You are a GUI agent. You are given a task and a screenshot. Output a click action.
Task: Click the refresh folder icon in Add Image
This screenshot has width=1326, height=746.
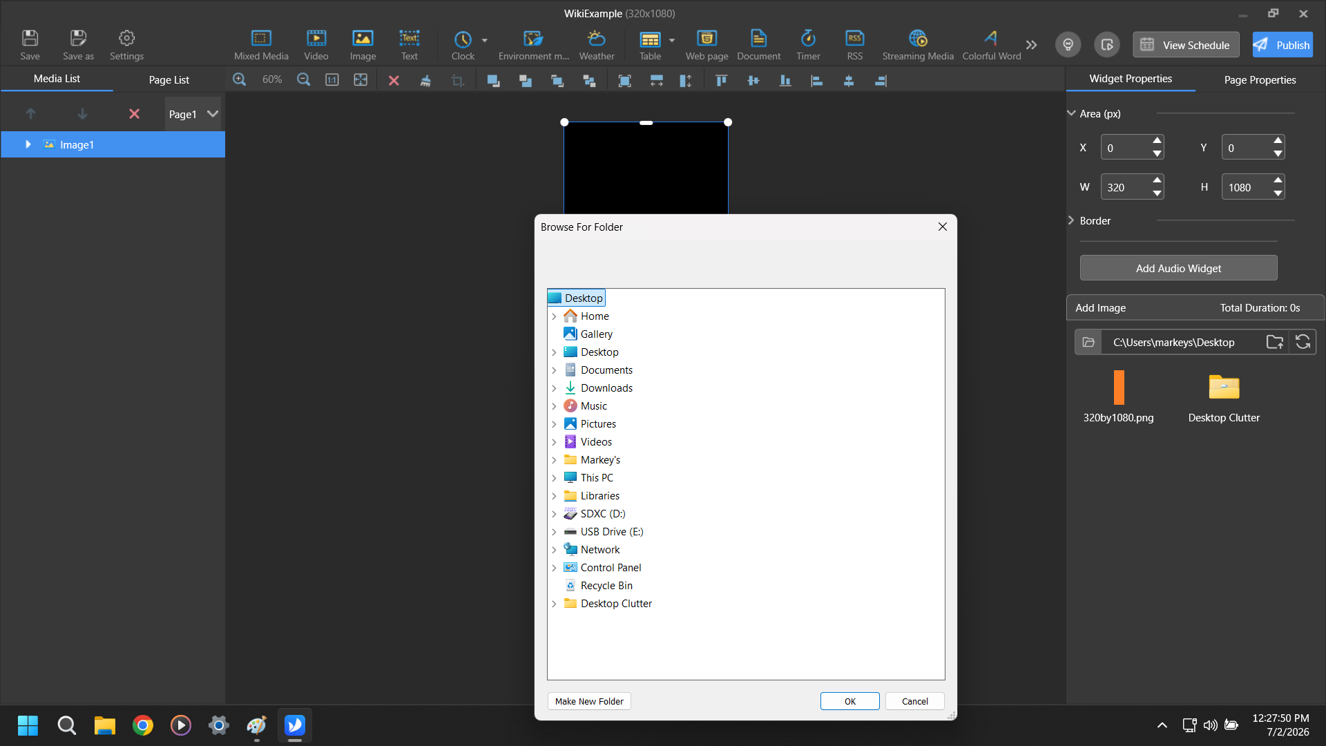click(1303, 342)
